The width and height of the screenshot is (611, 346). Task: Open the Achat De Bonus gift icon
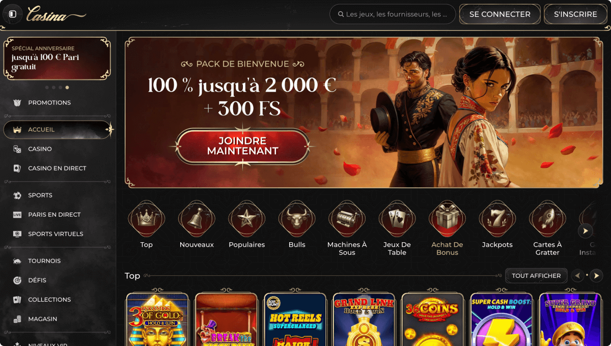pos(447,219)
